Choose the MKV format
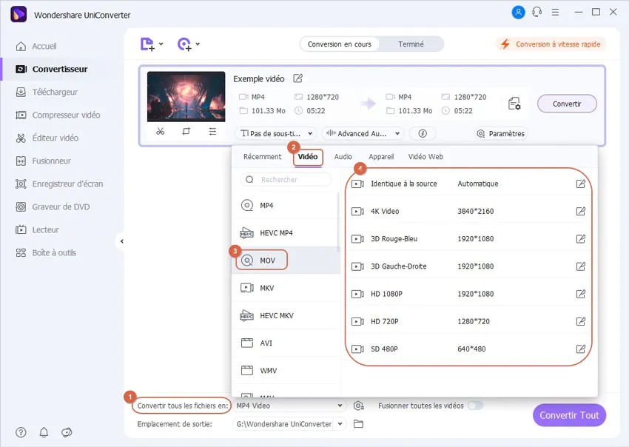 pyautogui.click(x=286, y=288)
